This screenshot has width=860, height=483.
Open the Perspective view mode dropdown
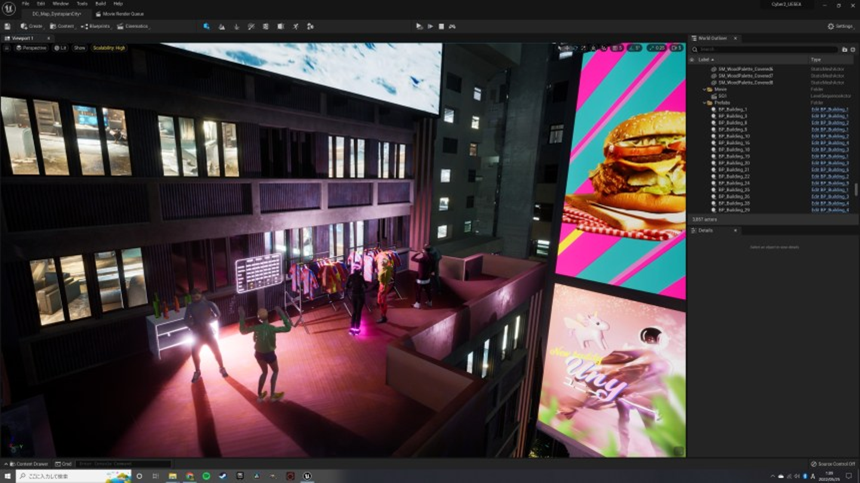(32, 48)
